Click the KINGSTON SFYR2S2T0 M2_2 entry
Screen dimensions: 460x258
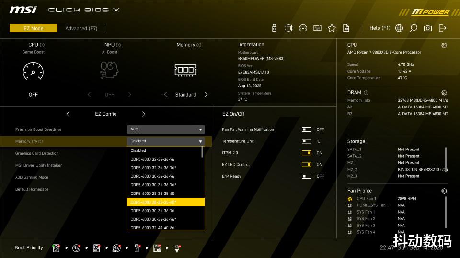(x=423, y=169)
